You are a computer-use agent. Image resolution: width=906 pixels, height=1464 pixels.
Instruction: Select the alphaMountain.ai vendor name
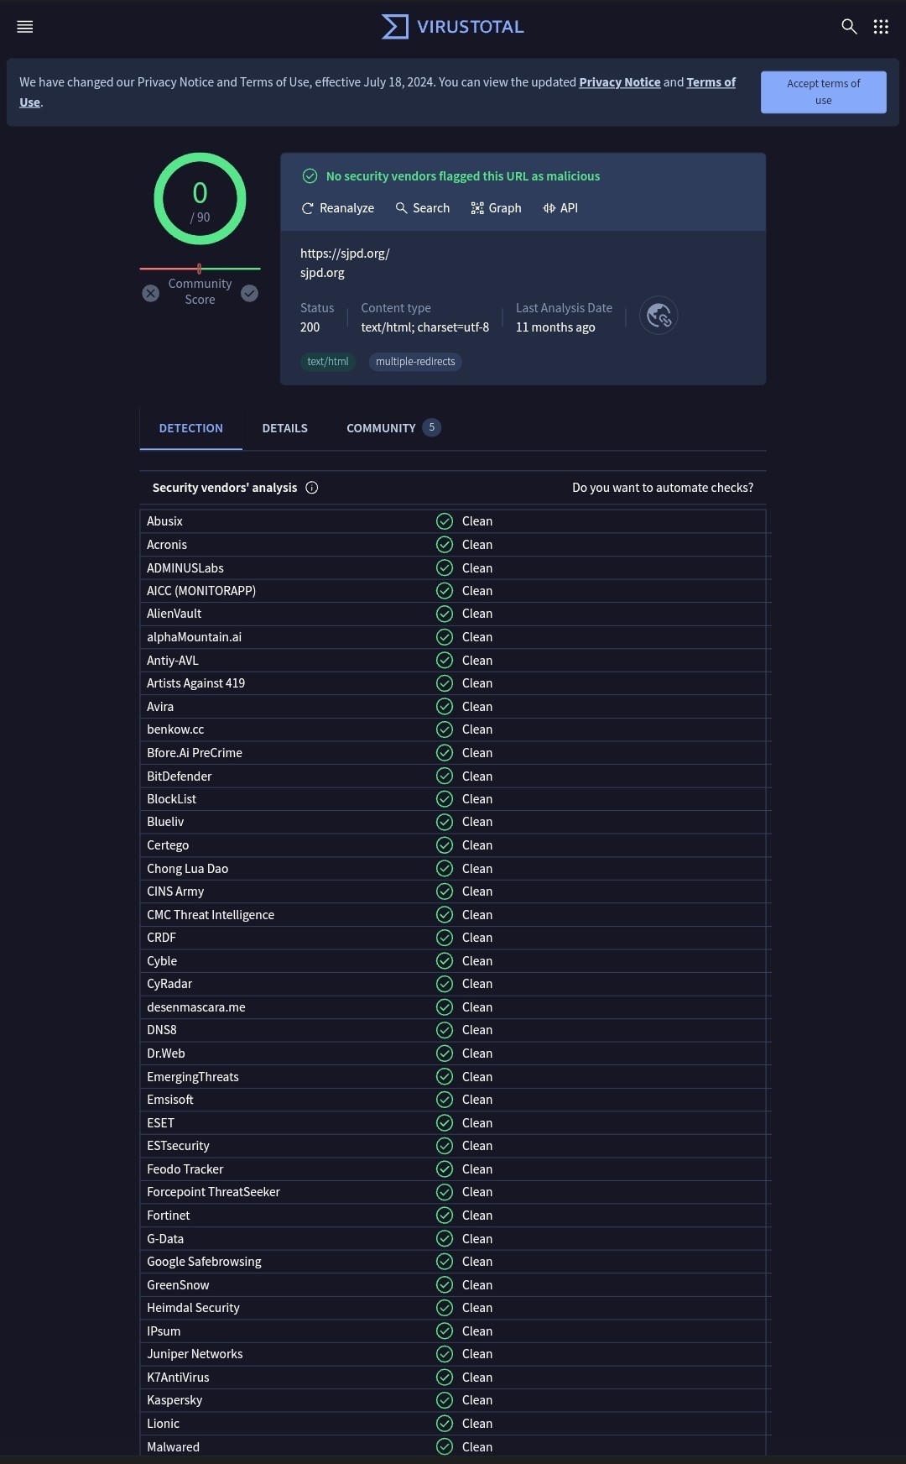tap(194, 637)
